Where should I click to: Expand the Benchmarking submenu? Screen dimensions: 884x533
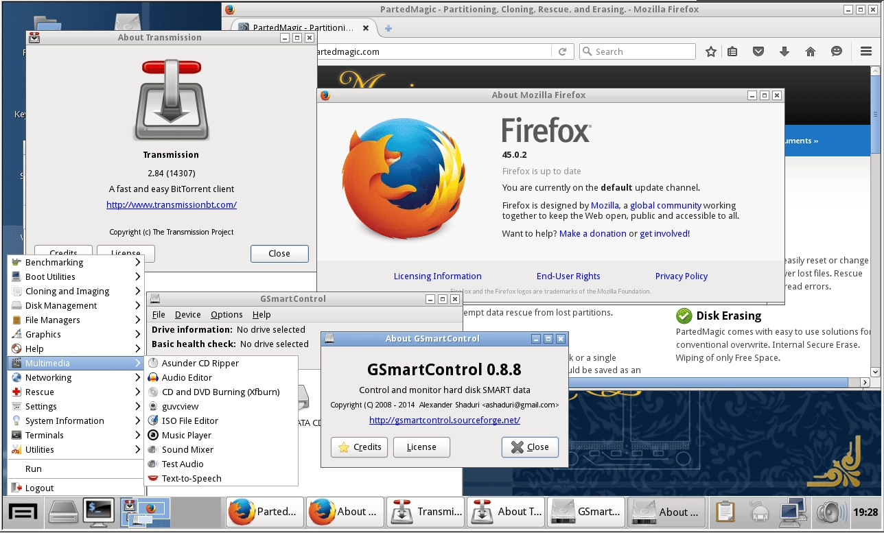[75, 262]
